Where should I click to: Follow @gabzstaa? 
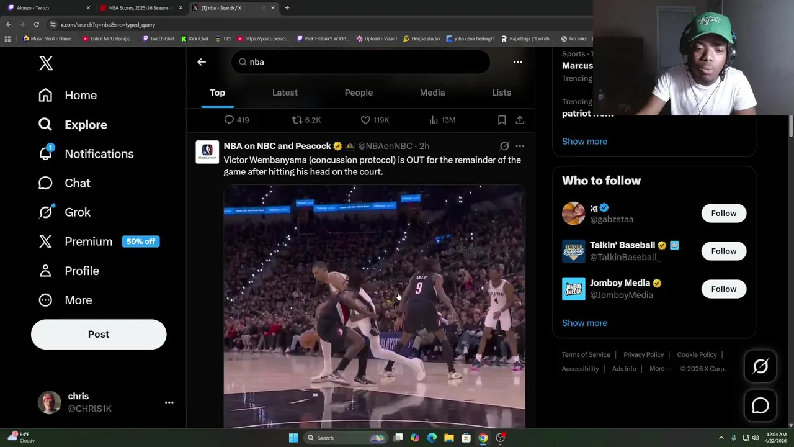(x=723, y=213)
